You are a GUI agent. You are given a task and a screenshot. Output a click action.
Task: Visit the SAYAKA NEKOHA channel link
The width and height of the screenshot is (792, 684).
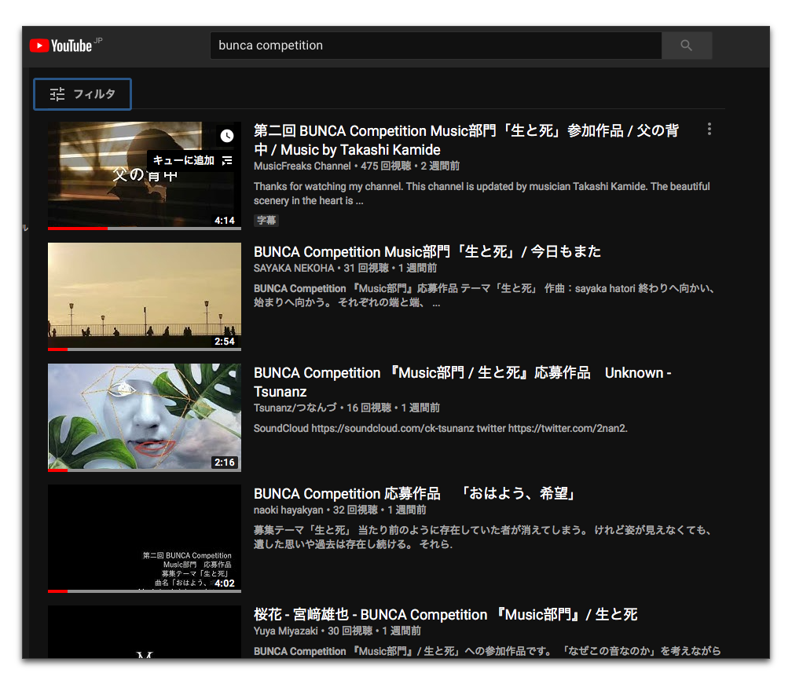(x=294, y=268)
